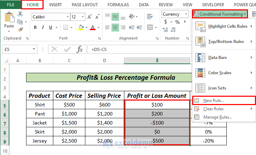The height and width of the screenshot is (155, 256).
Task: Click Increase Decimal icon
Action: [165, 30]
